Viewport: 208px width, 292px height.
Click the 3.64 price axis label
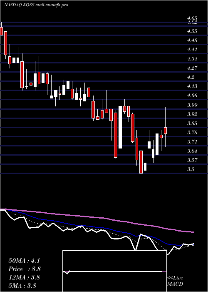pos(192,151)
